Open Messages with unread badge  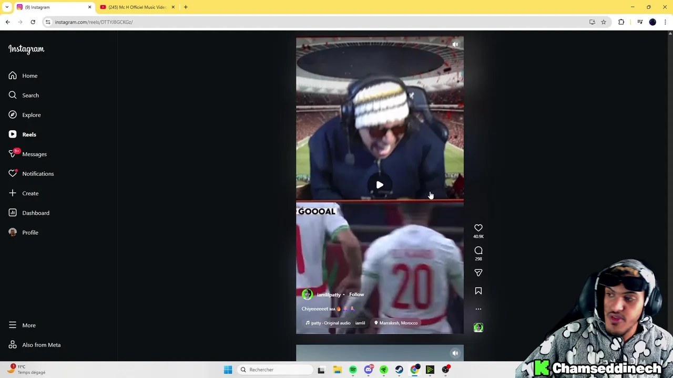(27, 154)
